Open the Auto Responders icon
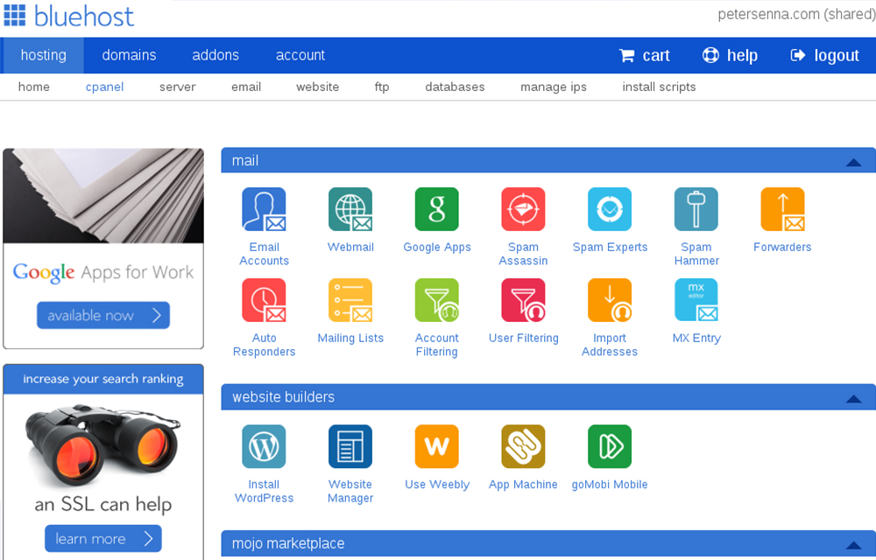The height and width of the screenshot is (560, 876). [x=264, y=300]
